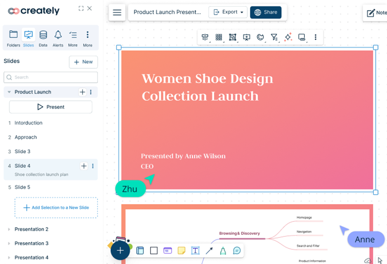Select Slide 5 in the slide list
The height and width of the screenshot is (264, 387).
[23, 187]
